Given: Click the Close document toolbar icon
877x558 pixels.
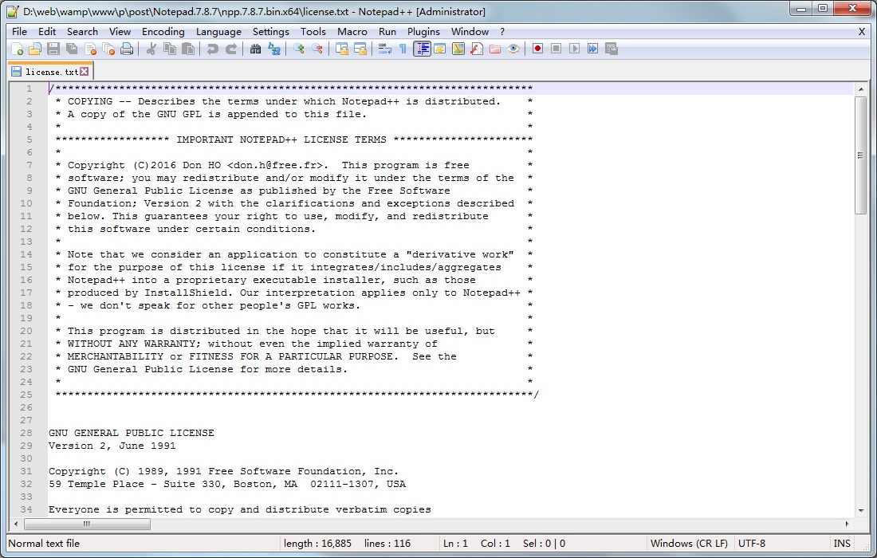Looking at the screenshot, I should (91, 49).
